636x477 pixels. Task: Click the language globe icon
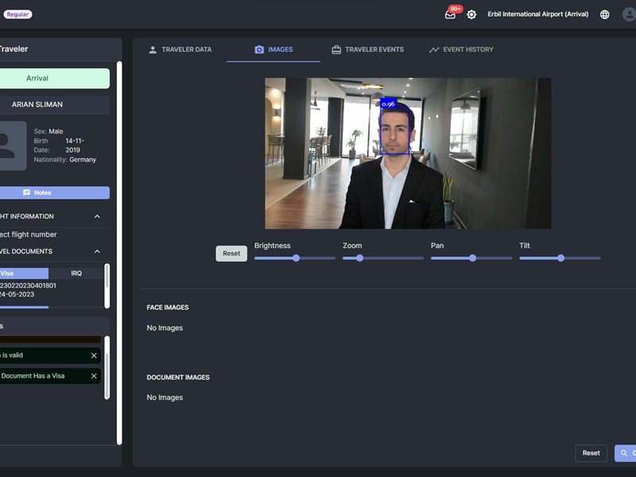tap(605, 14)
